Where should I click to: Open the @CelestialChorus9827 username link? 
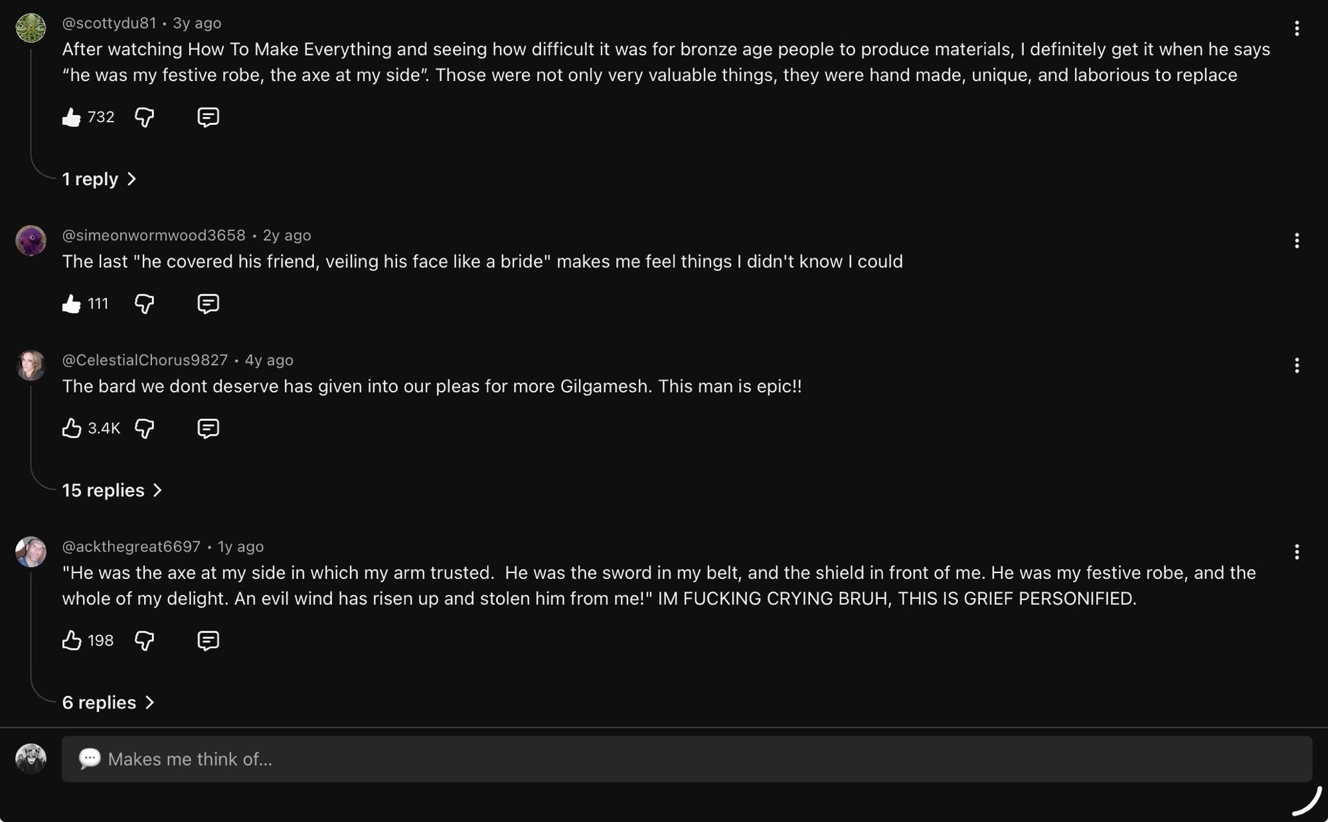coord(145,360)
